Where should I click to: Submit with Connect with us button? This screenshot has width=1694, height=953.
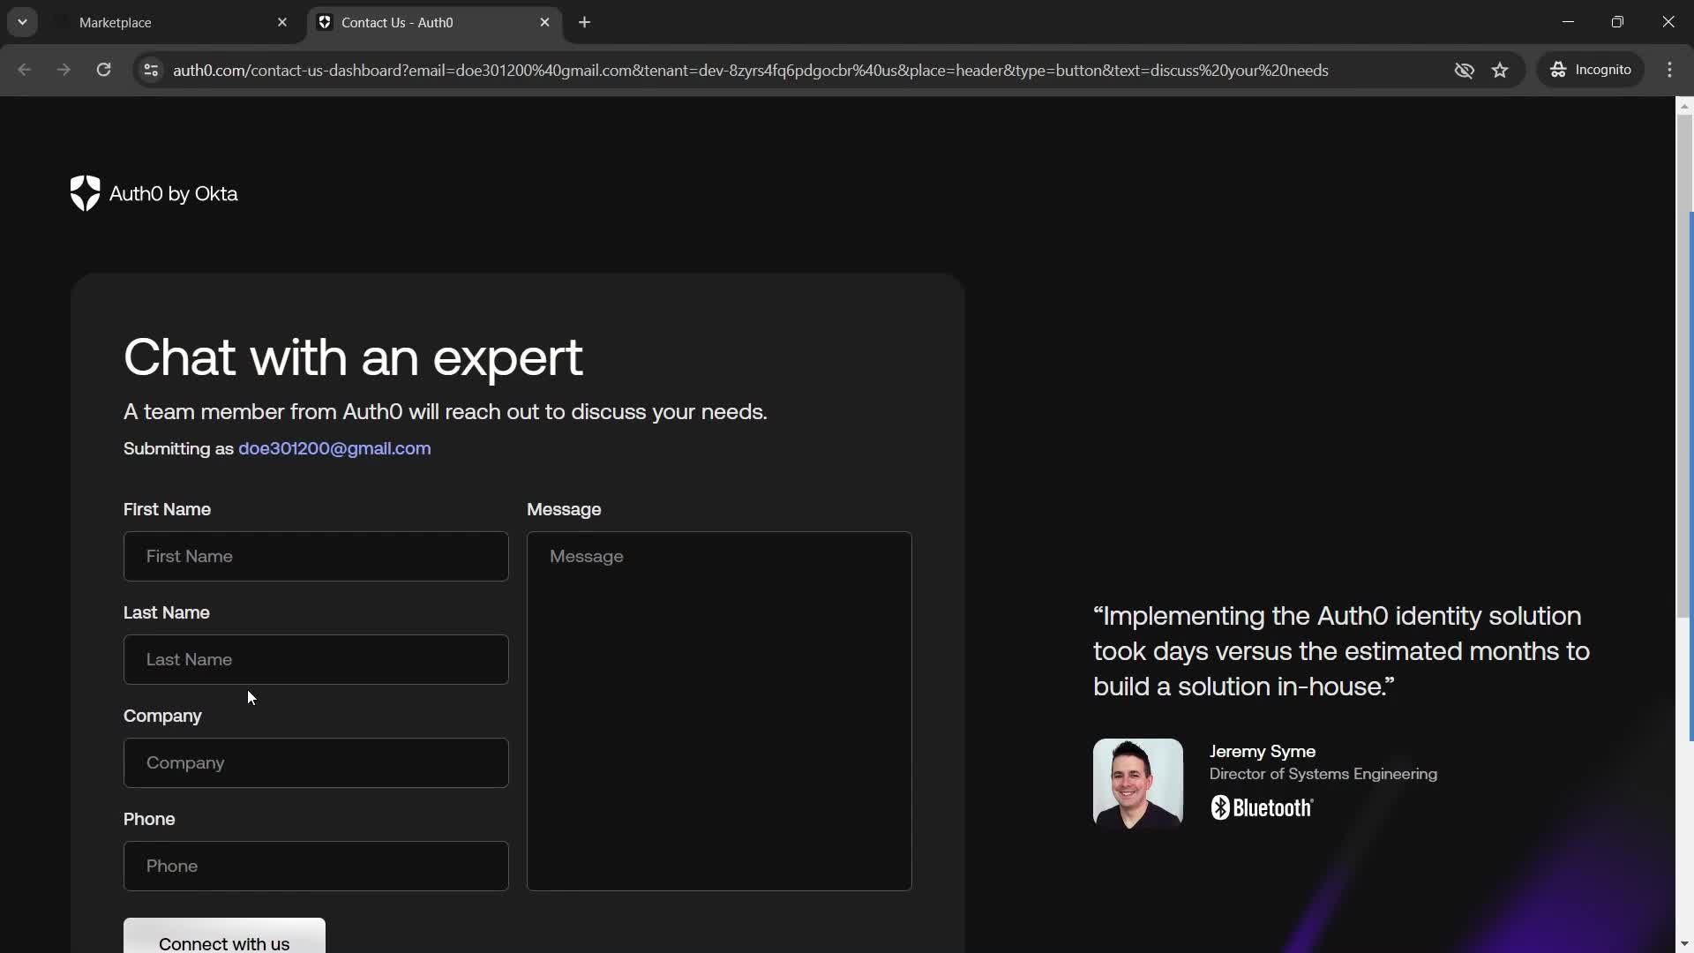[224, 937]
